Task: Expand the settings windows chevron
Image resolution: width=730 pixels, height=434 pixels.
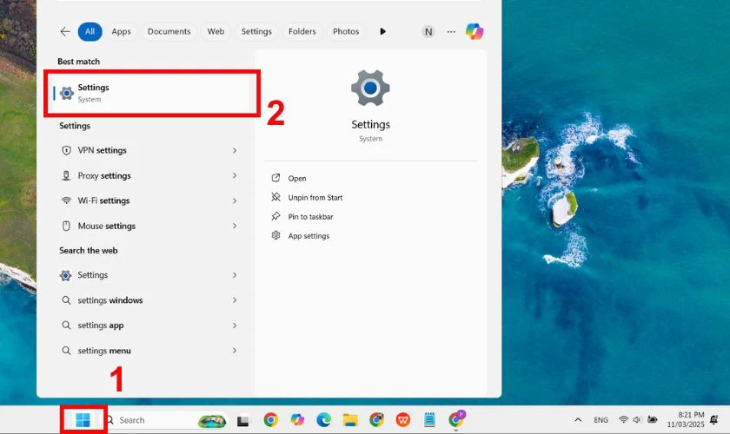Action: 235,300
